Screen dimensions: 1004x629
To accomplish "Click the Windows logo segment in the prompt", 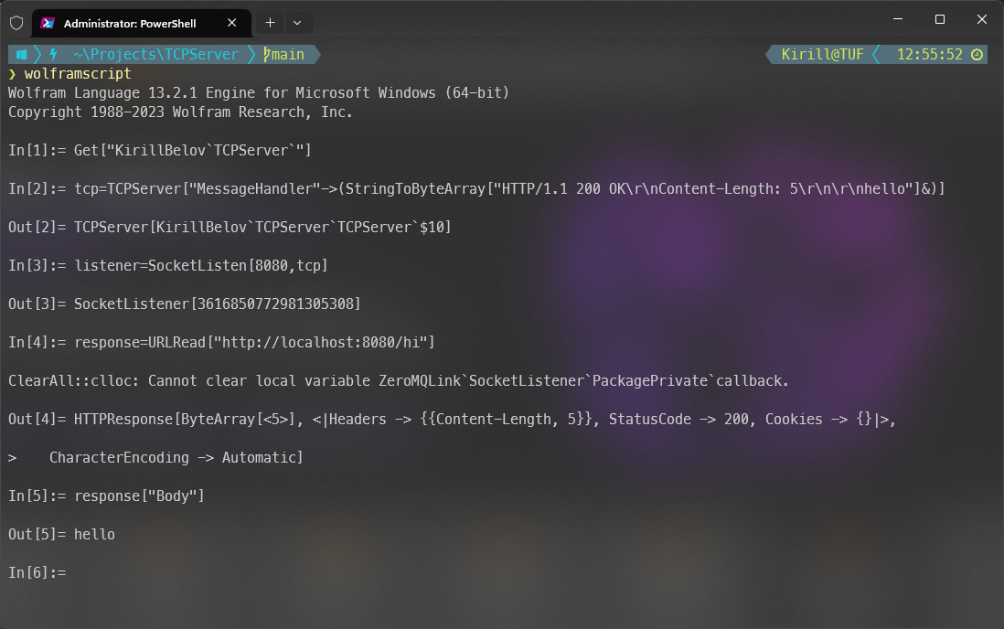I will click(x=20, y=54).
